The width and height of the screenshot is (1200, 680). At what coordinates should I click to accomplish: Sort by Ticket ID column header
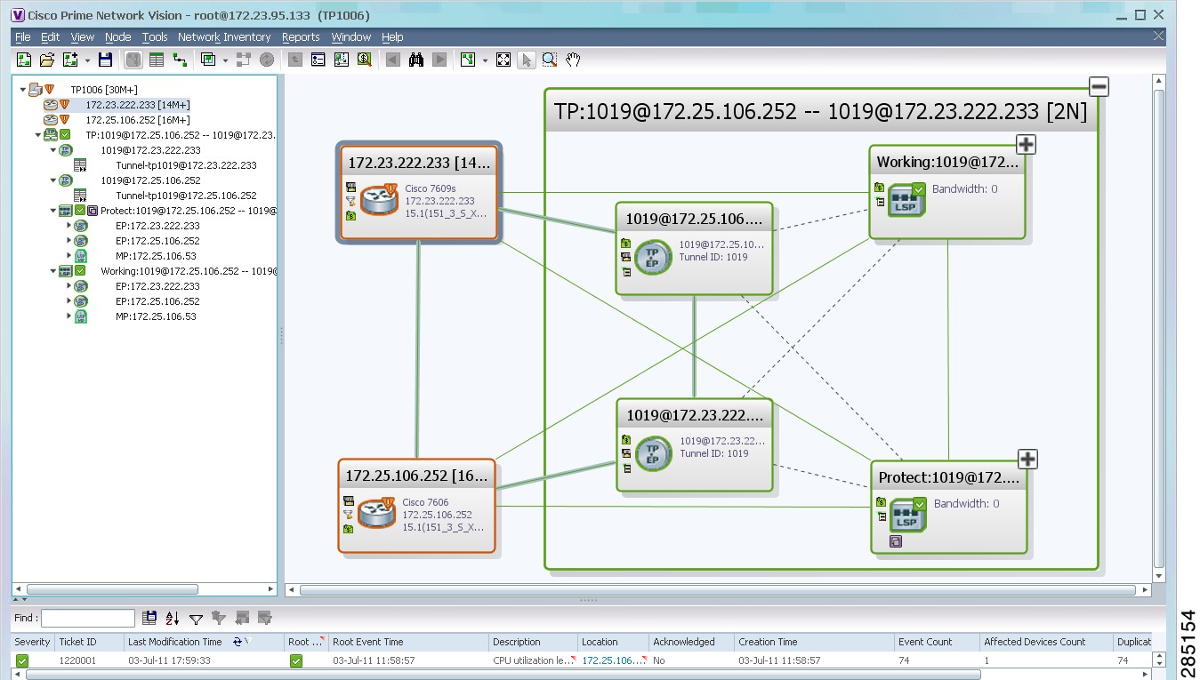click(x=88, y=642)
